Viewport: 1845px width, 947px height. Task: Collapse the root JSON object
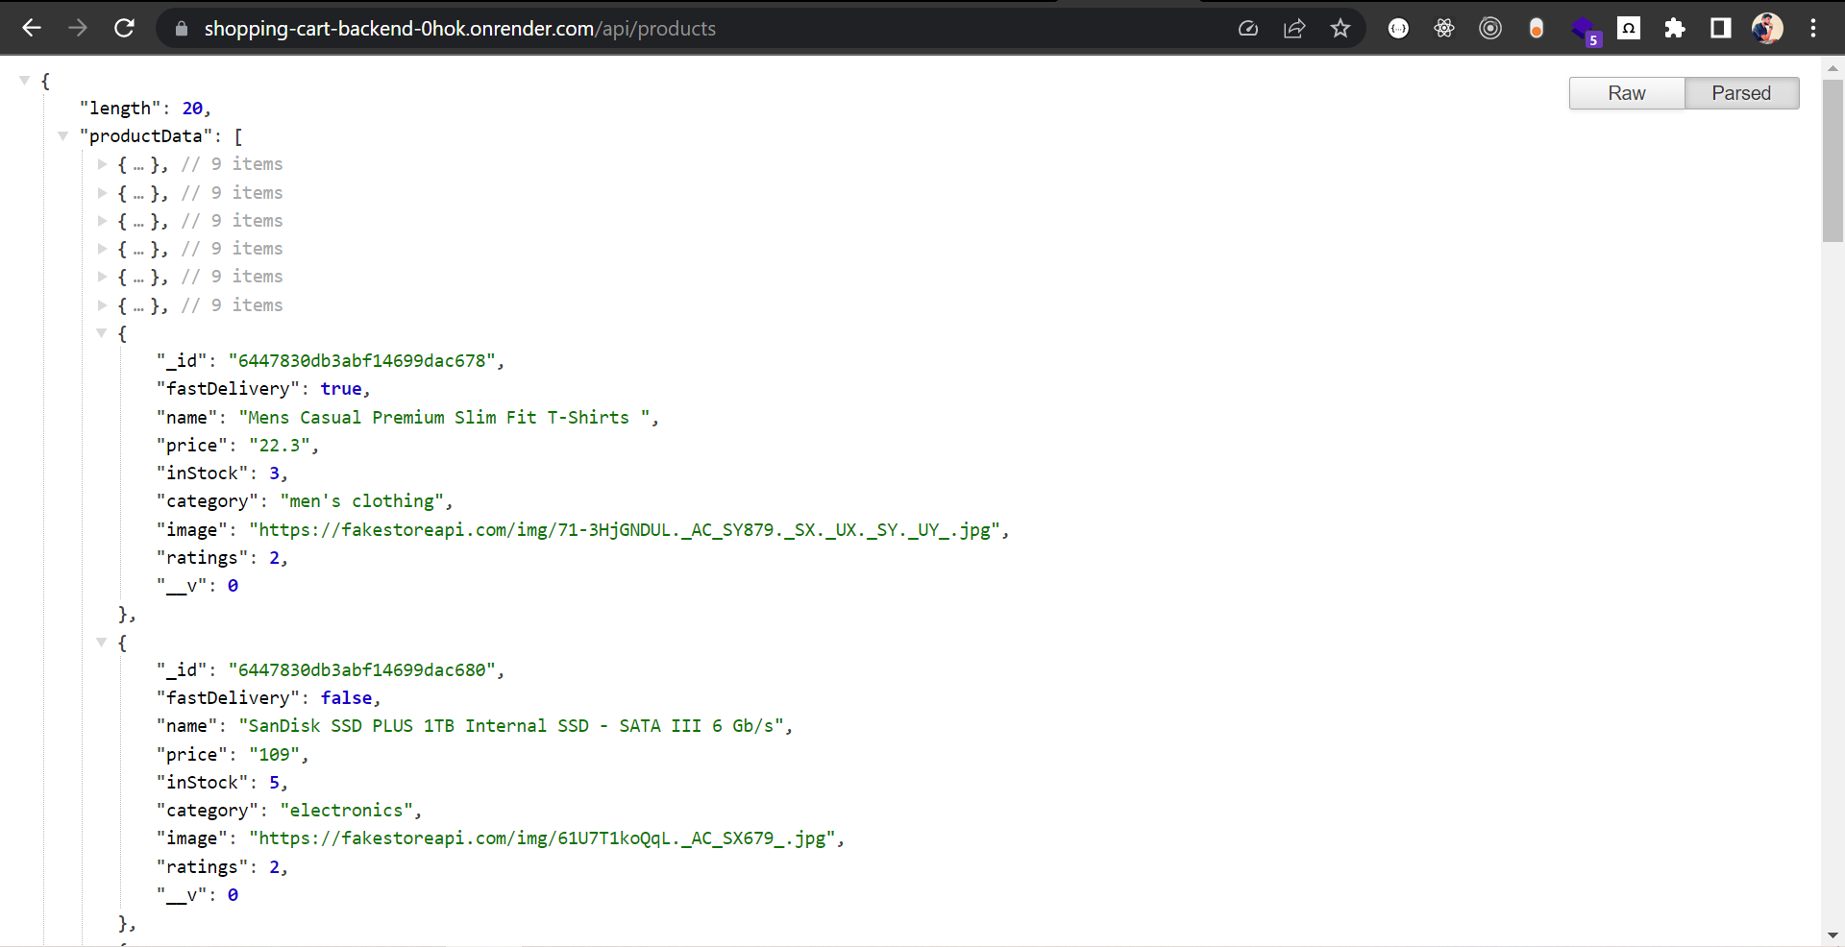(x=24, y=81)
